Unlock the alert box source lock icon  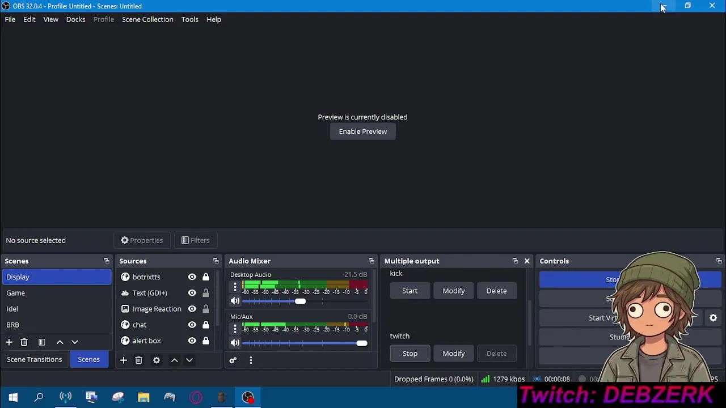[x=206, y=341]
